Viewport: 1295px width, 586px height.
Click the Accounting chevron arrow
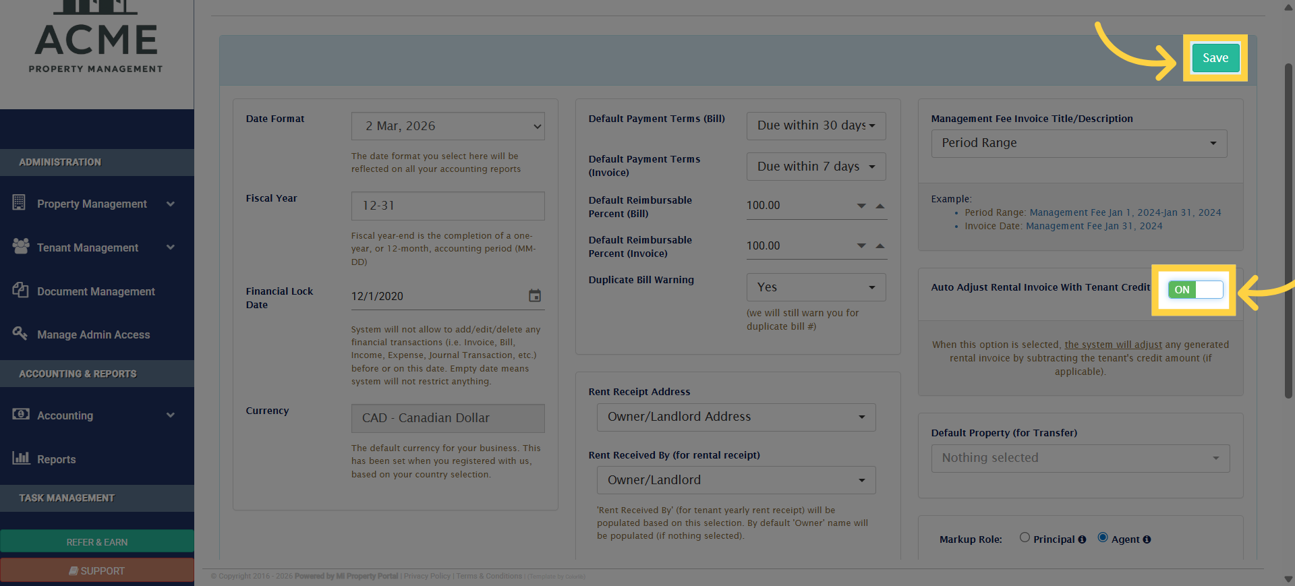(171, 415)
